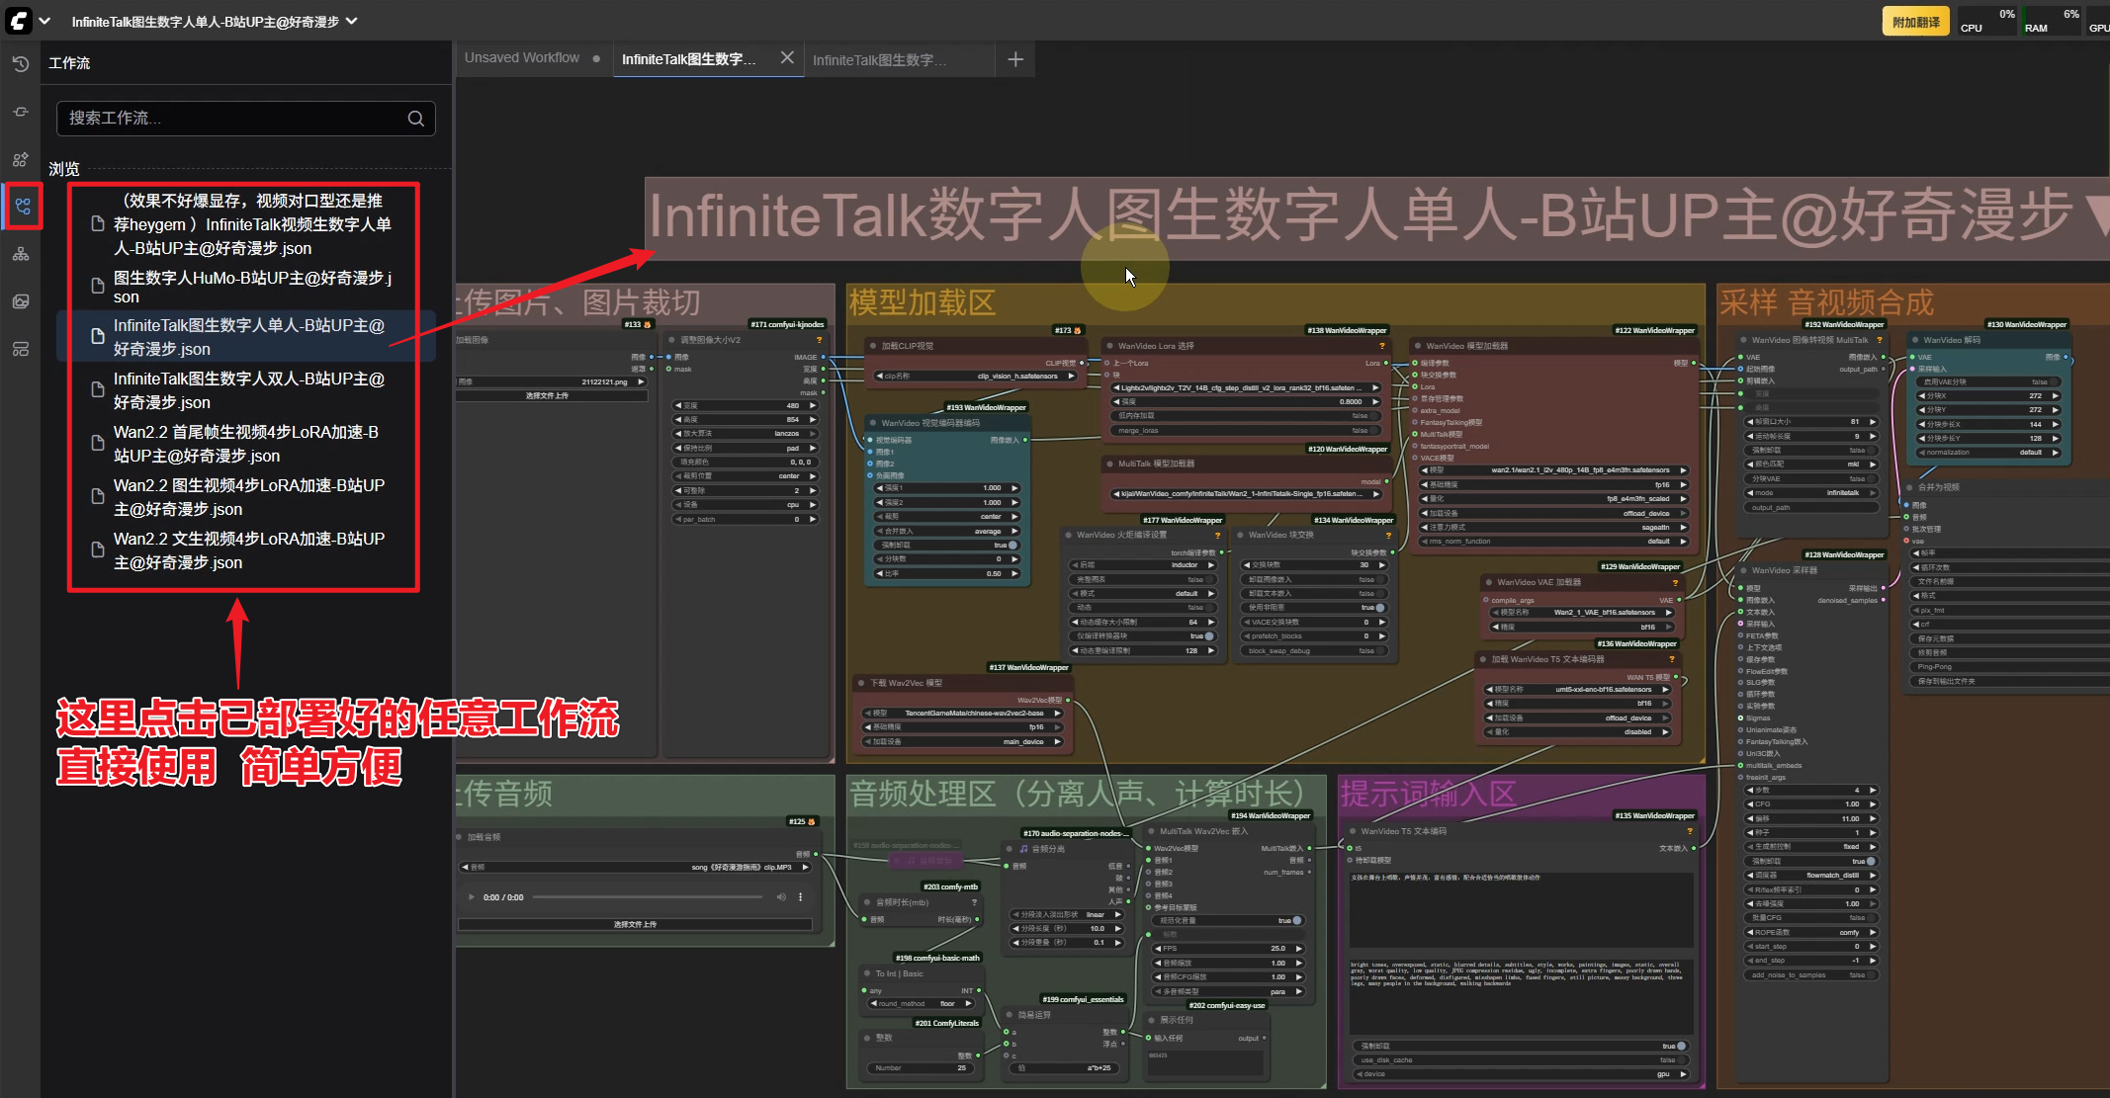2110x1098 pixels.
Task: Open the queue history sidebar icon
Action: click(20, 63)
